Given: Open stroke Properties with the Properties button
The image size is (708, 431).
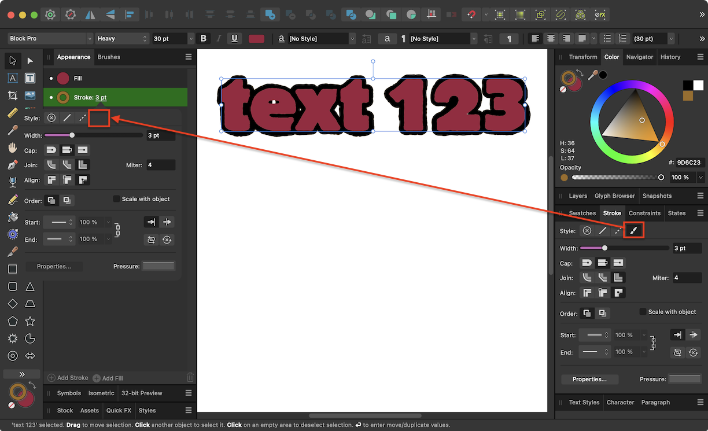Looking at the screenshot, I should [589, 380].
